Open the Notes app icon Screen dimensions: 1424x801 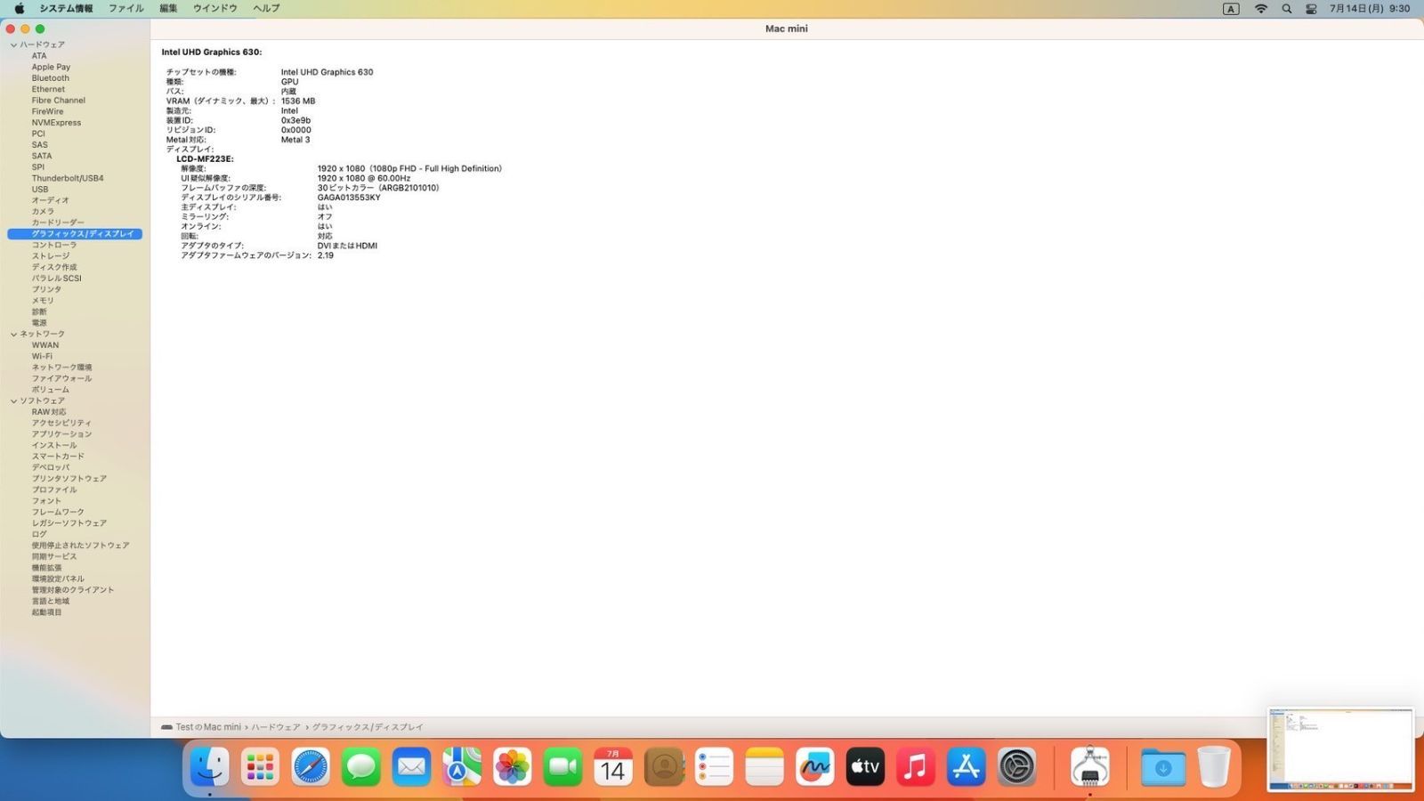point(765,766)
